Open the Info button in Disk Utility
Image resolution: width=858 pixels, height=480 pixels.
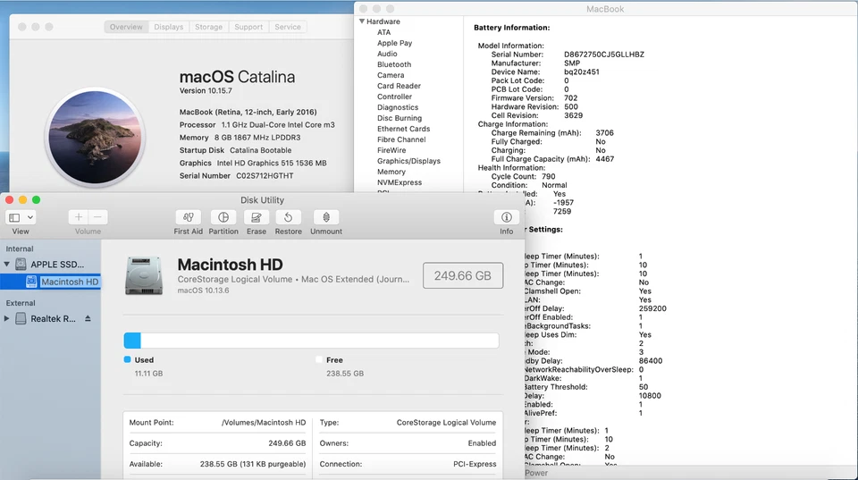pos(507,217)
